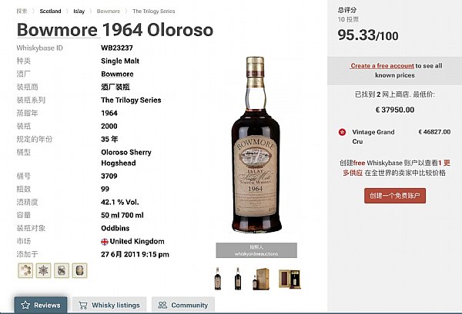
Task: Open The Trilogy Series breadcrumb link
Action: click(x=153, y=12)
